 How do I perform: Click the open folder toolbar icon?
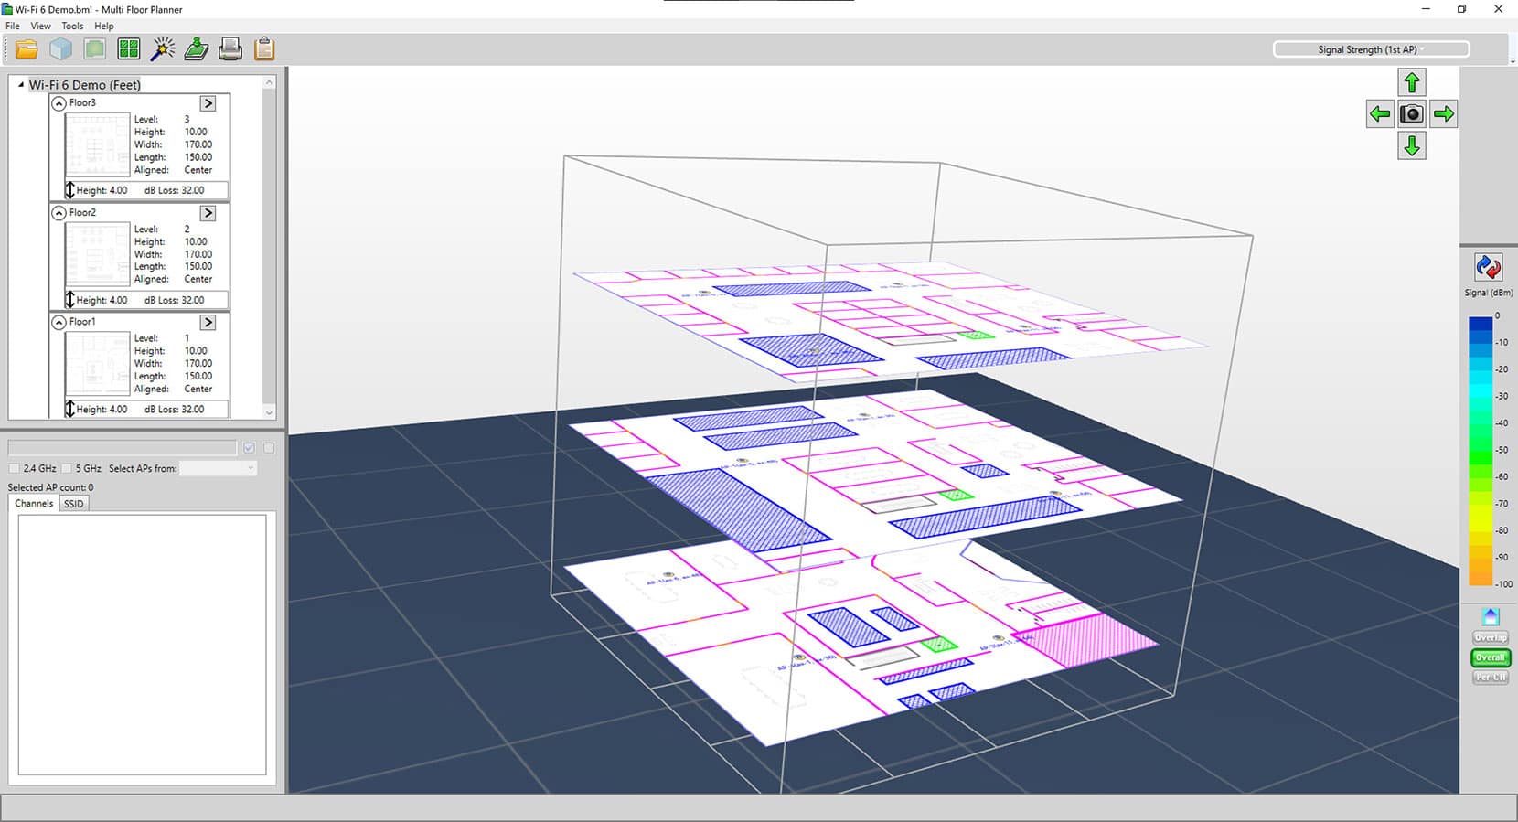pos(27,49)
